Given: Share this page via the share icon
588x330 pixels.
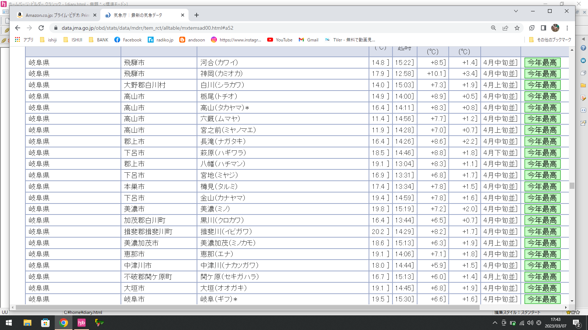Looking at the screenshot, I should coord(505,28).
